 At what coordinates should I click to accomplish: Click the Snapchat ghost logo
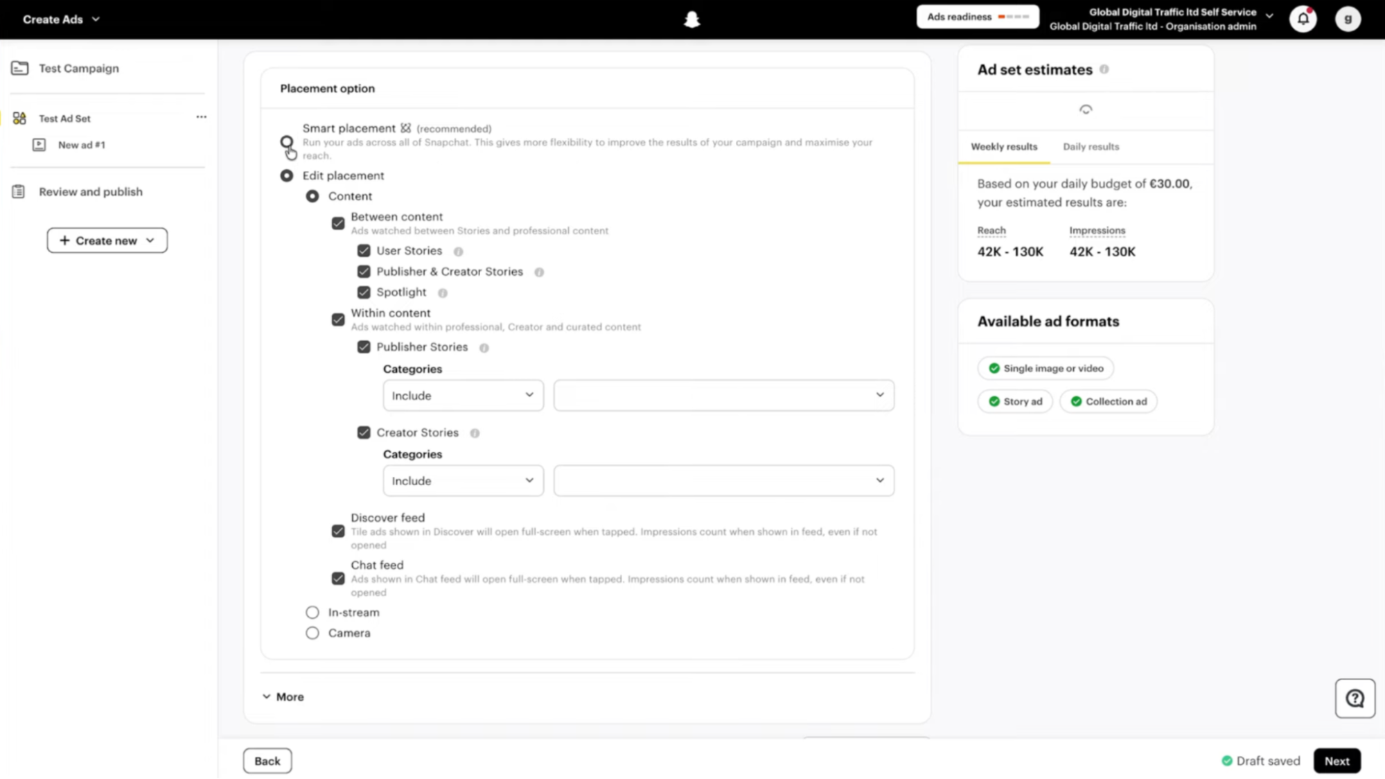coord(691,19)
